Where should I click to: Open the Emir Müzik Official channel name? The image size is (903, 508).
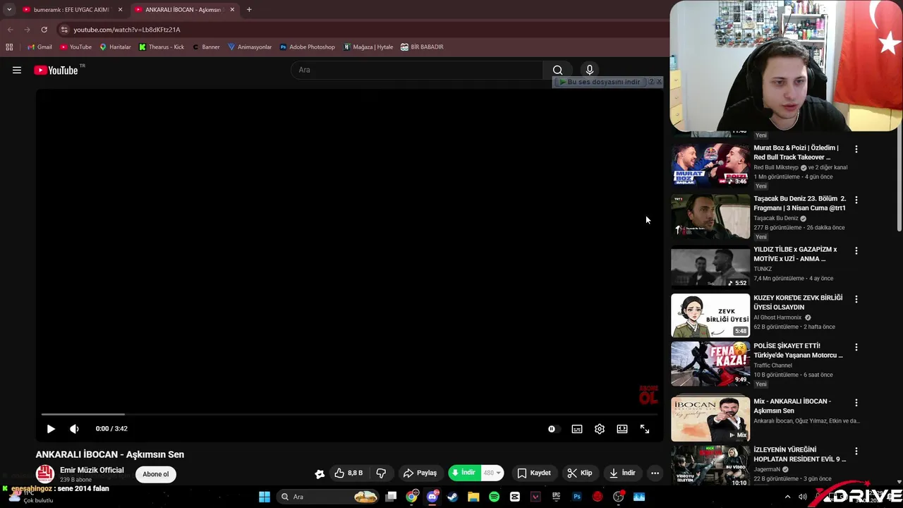click(92, 470)
